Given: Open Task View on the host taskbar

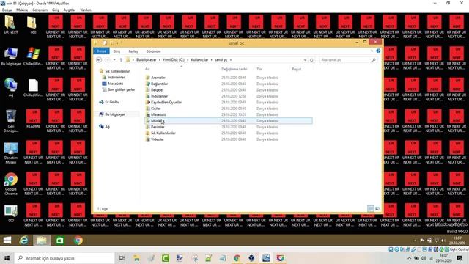Looking at the screenshot, I should coord(122,258).
